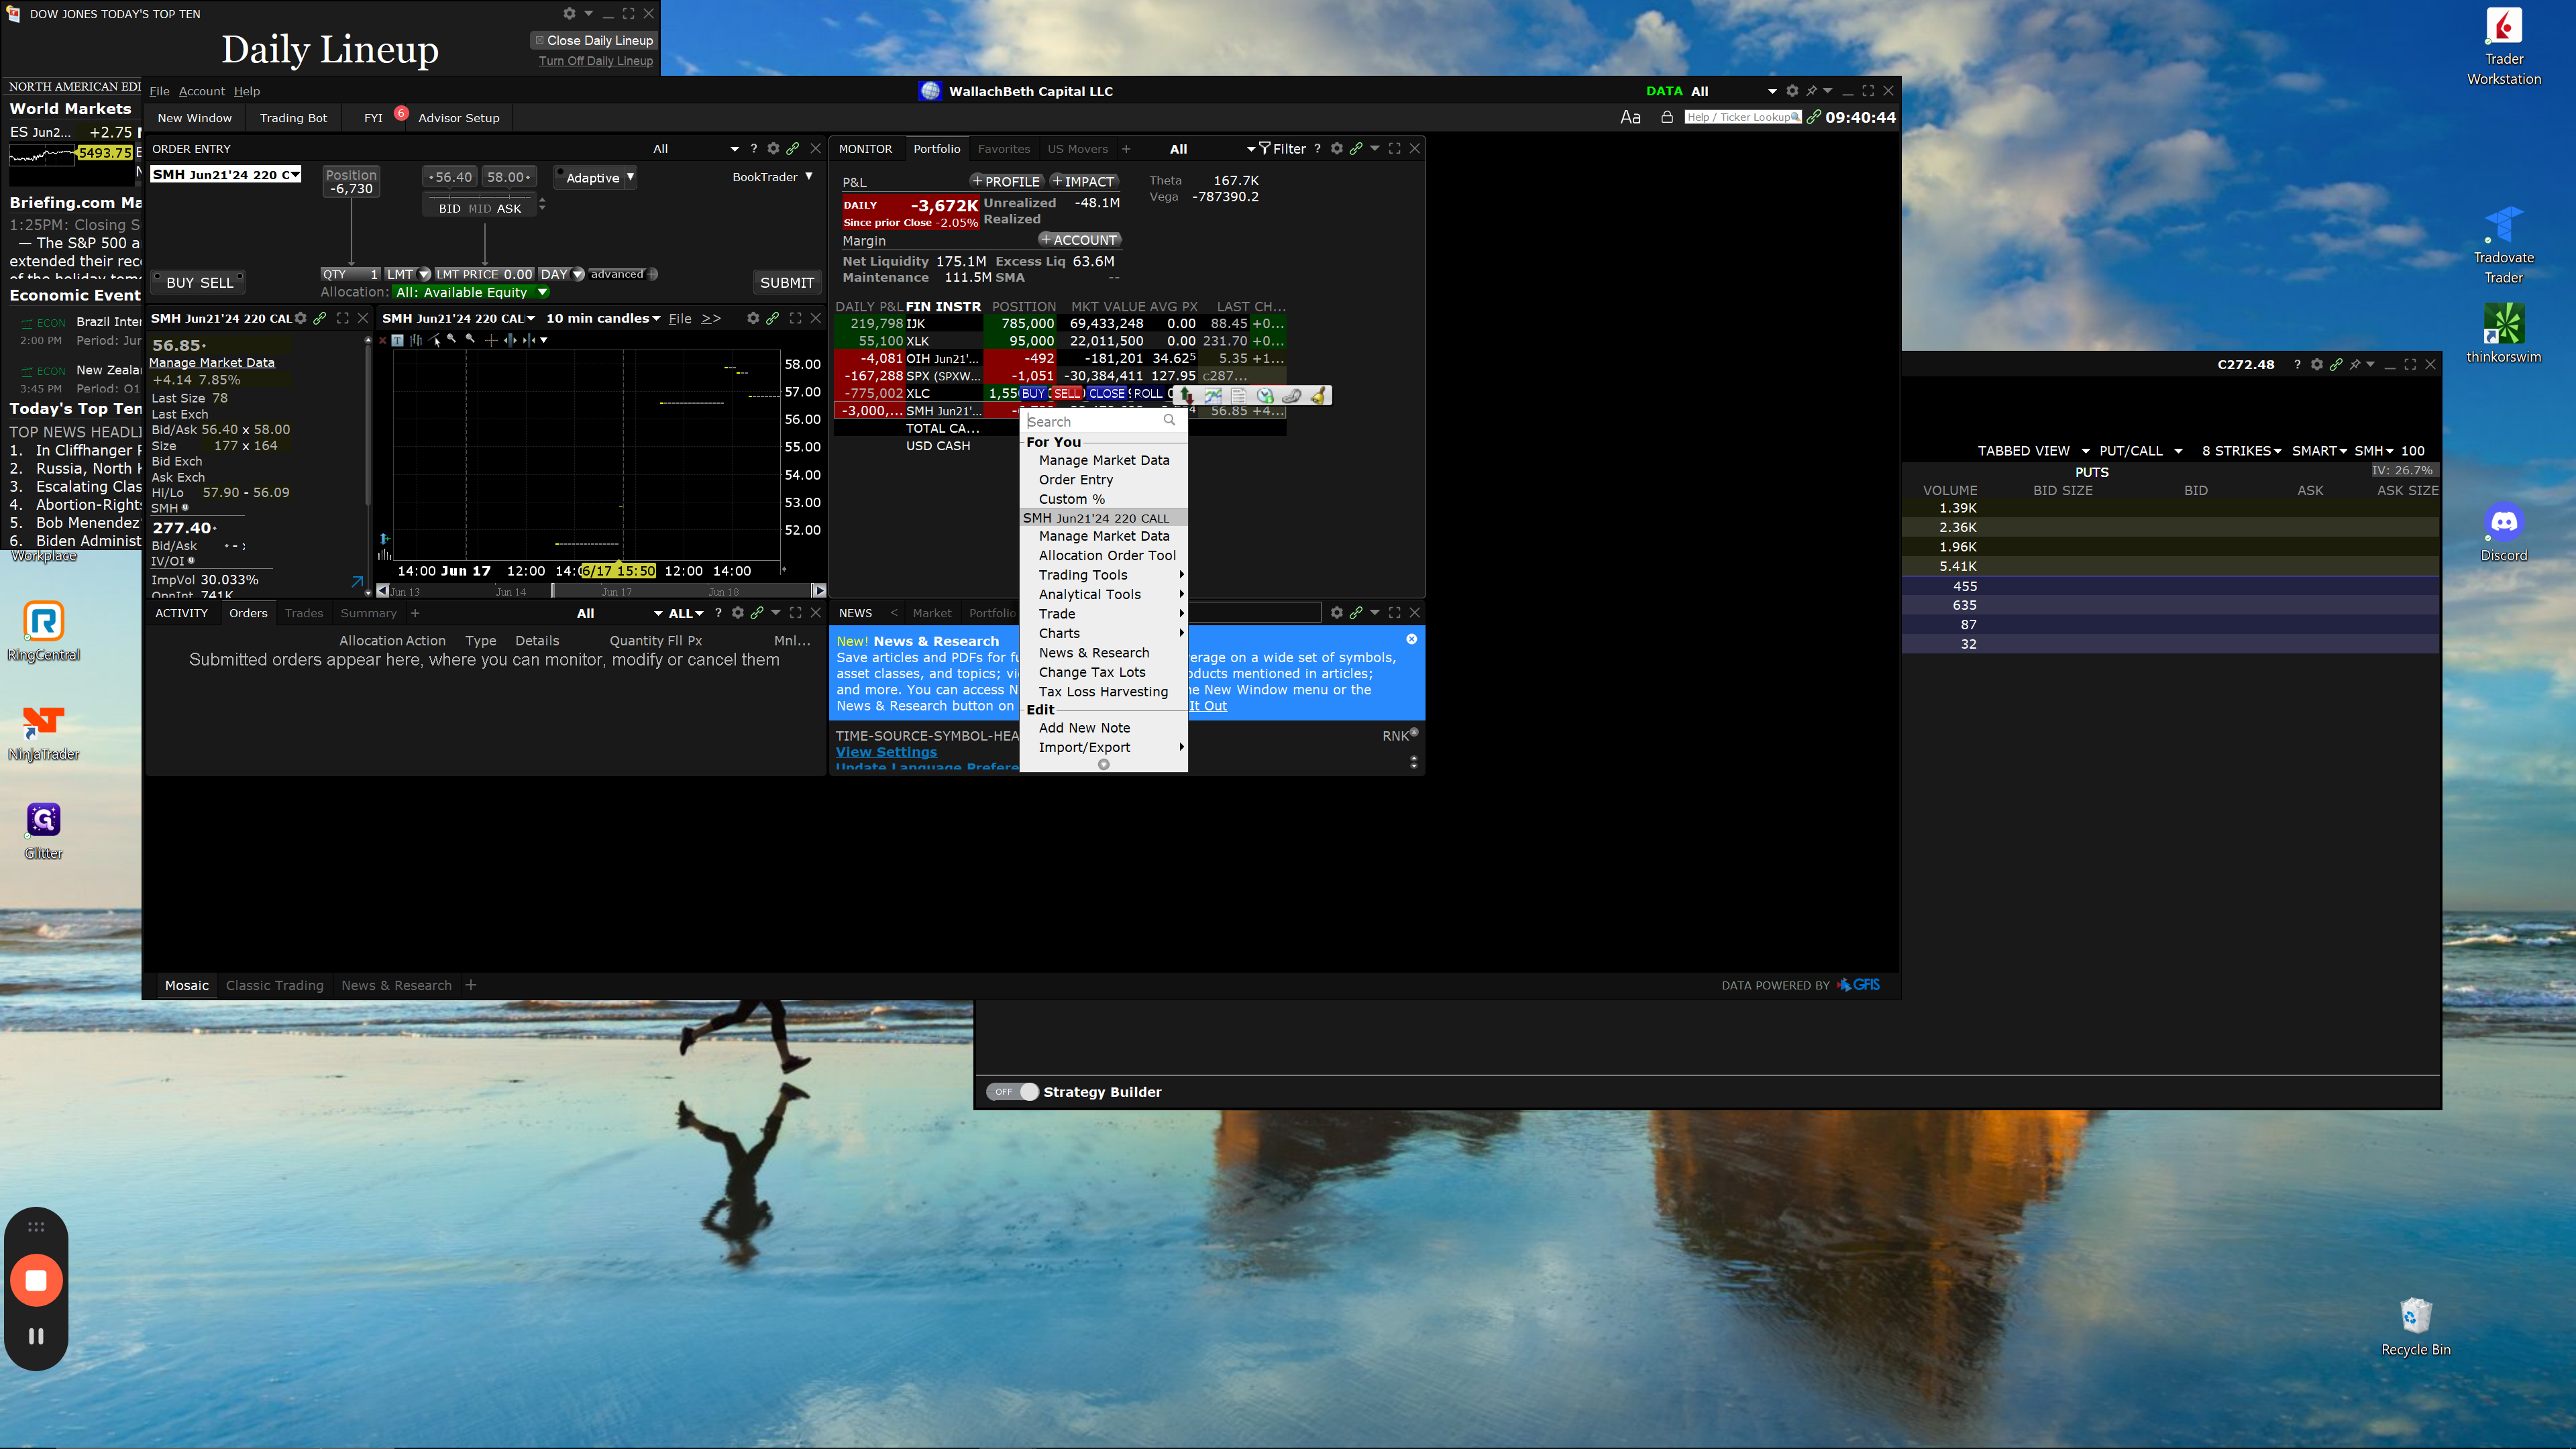This screenshot has width=2576, height=1449.
Task: Click the chart text annotation T tool
Action: (398, 340)
